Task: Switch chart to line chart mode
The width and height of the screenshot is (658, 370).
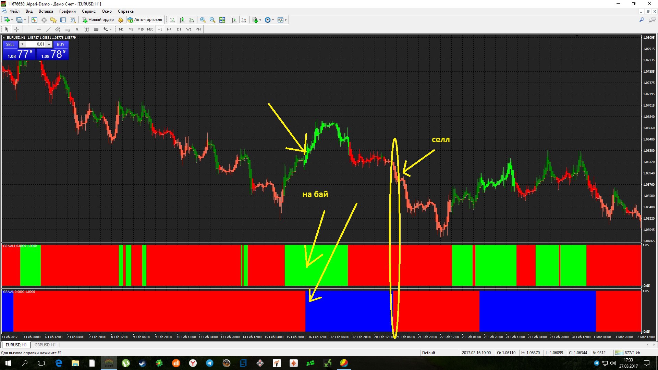Action: 192,20
